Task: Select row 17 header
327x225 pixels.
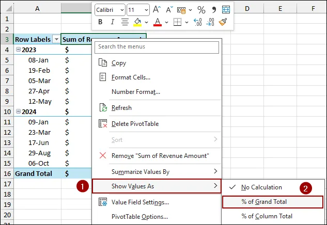Action: point(7,184)
